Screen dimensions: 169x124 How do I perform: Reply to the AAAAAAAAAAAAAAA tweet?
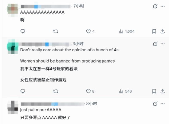pyautogui.click(x=23, y=31)
